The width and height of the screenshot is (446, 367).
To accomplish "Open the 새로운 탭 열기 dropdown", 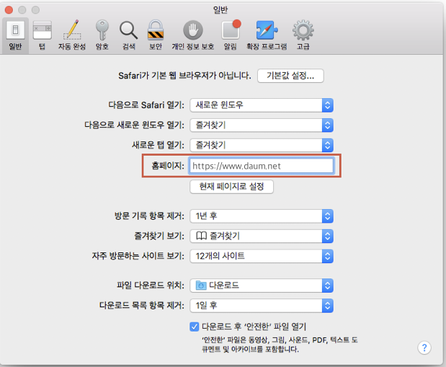I will 262,145.
